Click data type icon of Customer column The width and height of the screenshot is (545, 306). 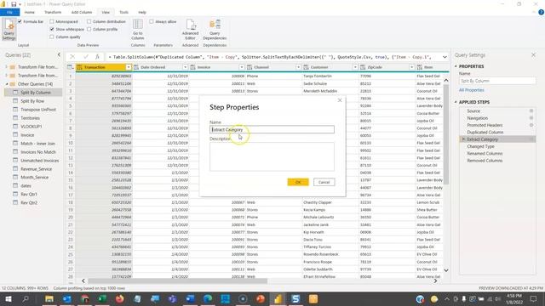306,67
